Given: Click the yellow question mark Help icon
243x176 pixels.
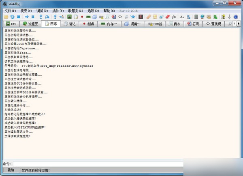Looking at the screenshot, I should 223,17.
